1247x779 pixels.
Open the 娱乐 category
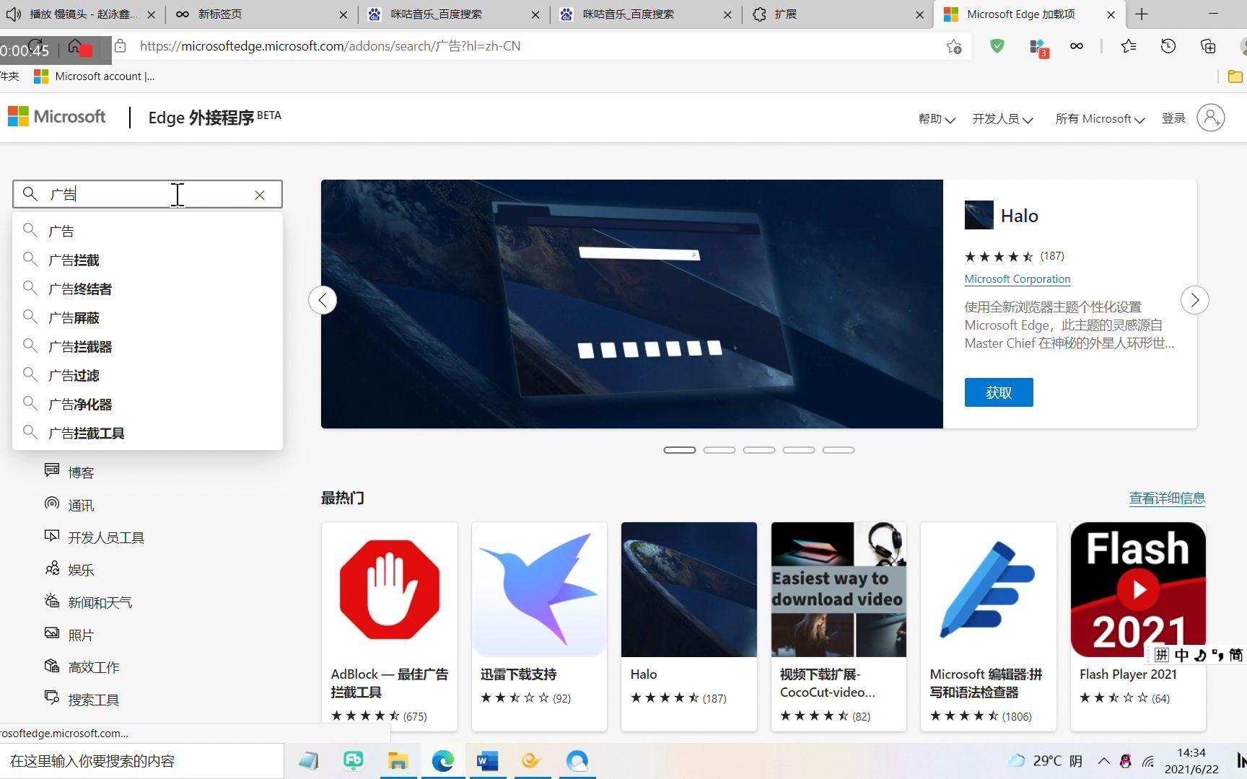[x=69, y=570]
